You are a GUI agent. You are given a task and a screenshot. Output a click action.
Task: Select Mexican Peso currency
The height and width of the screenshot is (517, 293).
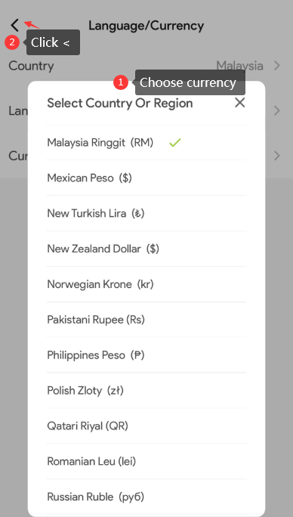[146, 178]
